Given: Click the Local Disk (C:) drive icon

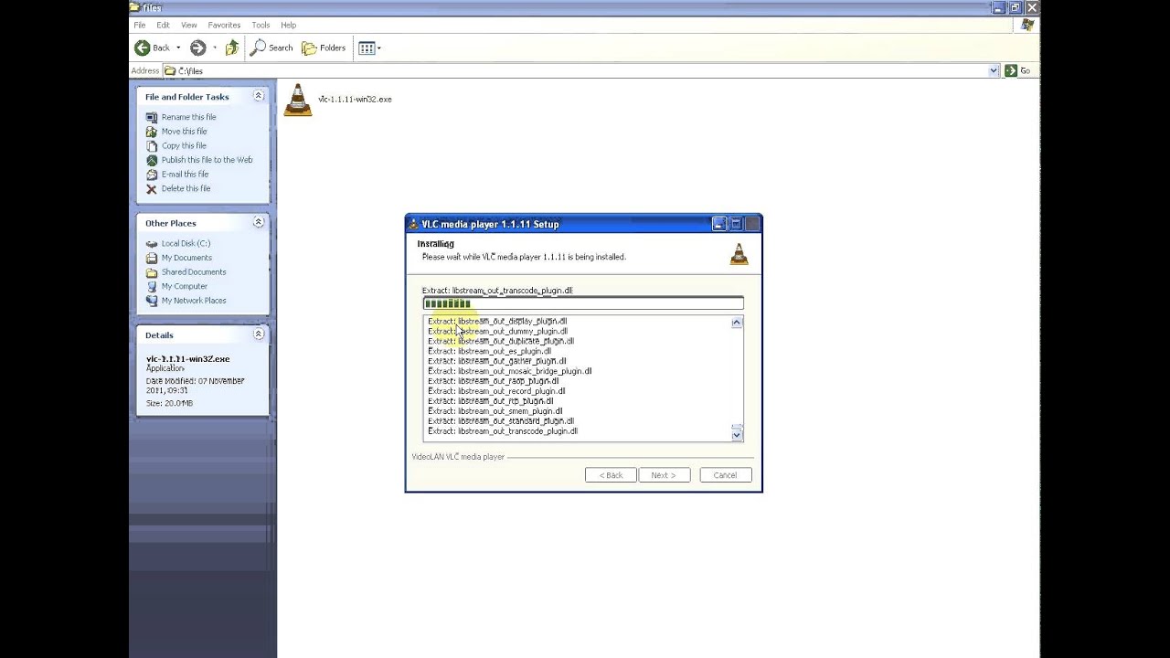Looking at the screenshot, I should (x=152, y=243).
